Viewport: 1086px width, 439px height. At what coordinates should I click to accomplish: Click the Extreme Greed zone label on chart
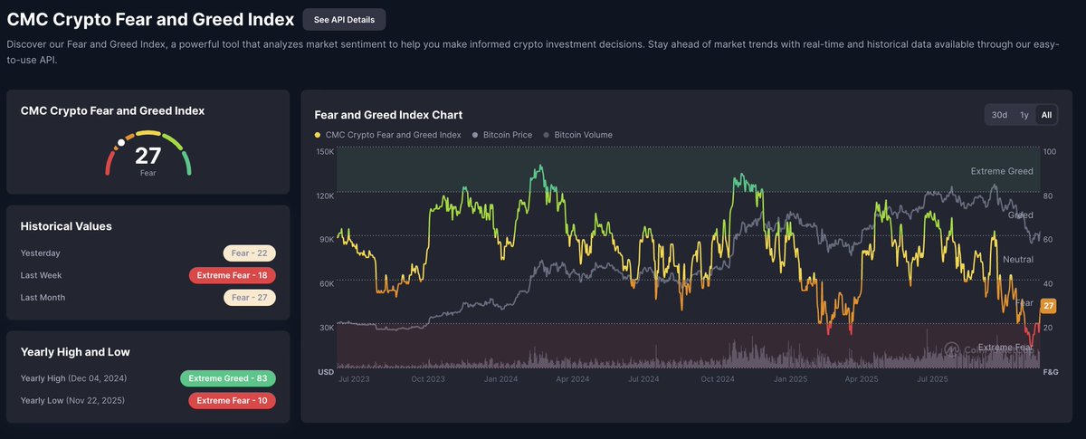(1002, 171)
